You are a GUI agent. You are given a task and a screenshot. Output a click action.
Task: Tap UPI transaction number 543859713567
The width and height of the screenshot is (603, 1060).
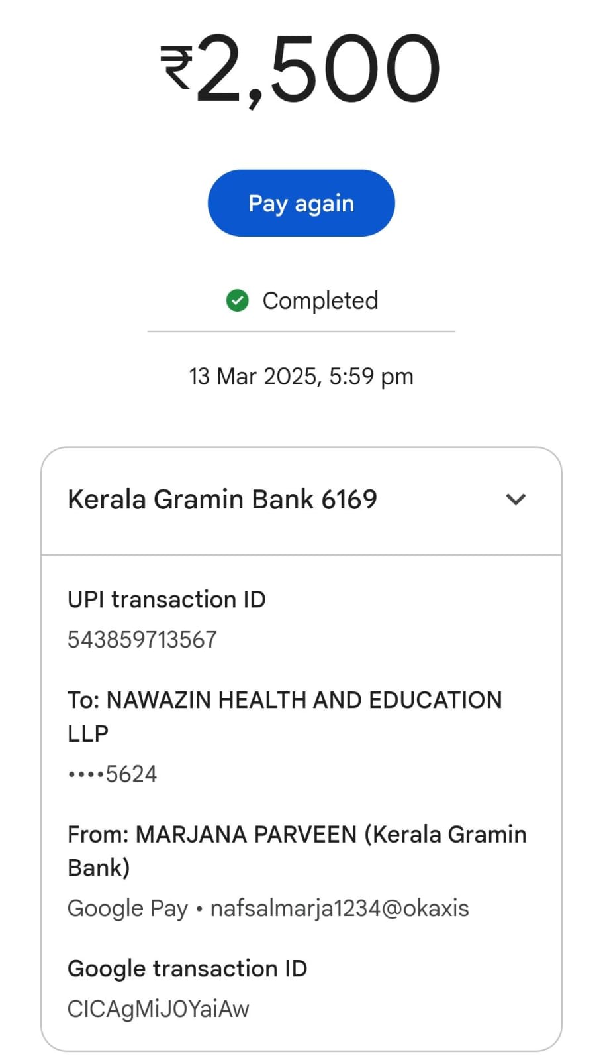142,640
